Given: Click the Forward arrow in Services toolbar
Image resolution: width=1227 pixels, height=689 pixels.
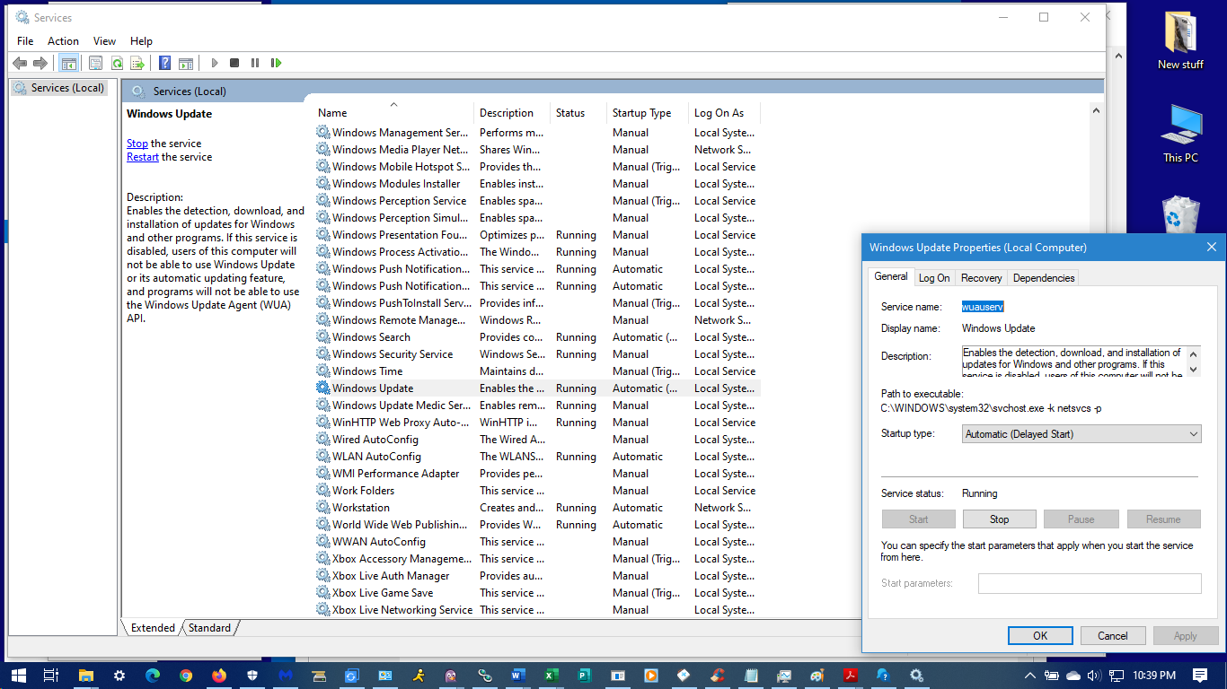Looking at the screenshot, I should 40,63.
